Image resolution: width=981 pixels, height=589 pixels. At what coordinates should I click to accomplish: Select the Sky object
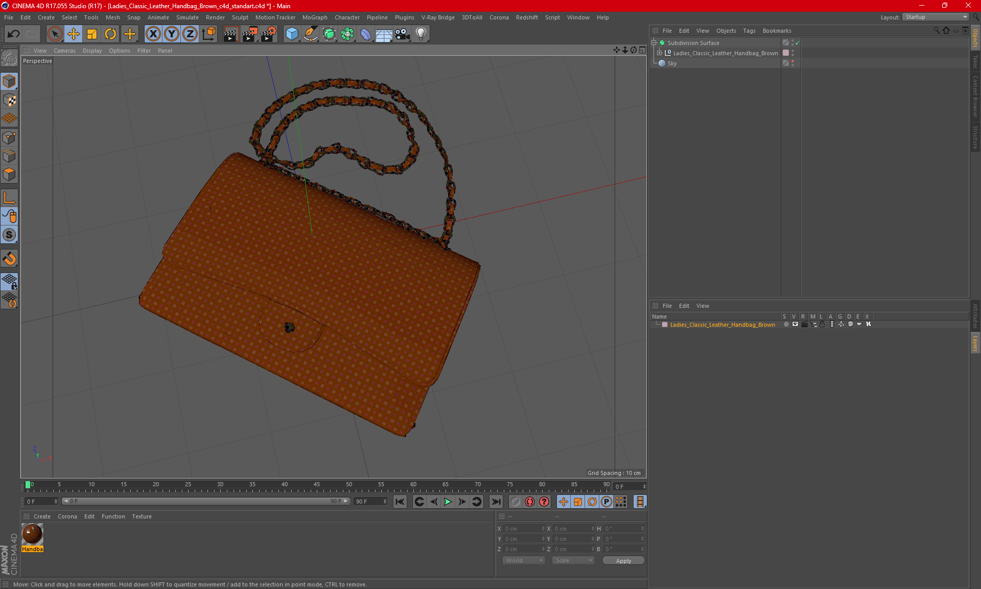click(672, 63)
